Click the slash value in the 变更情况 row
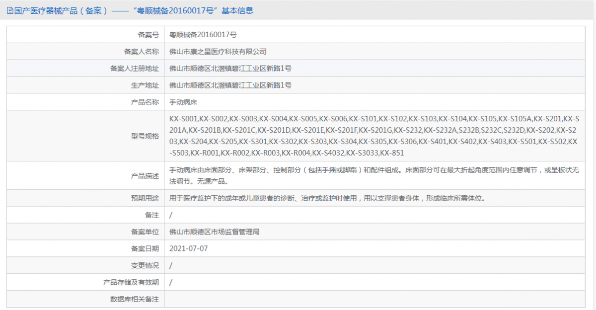596x310 pixels. click(171, 265)
